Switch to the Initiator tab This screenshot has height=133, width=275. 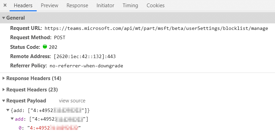(x=105, y=5)
